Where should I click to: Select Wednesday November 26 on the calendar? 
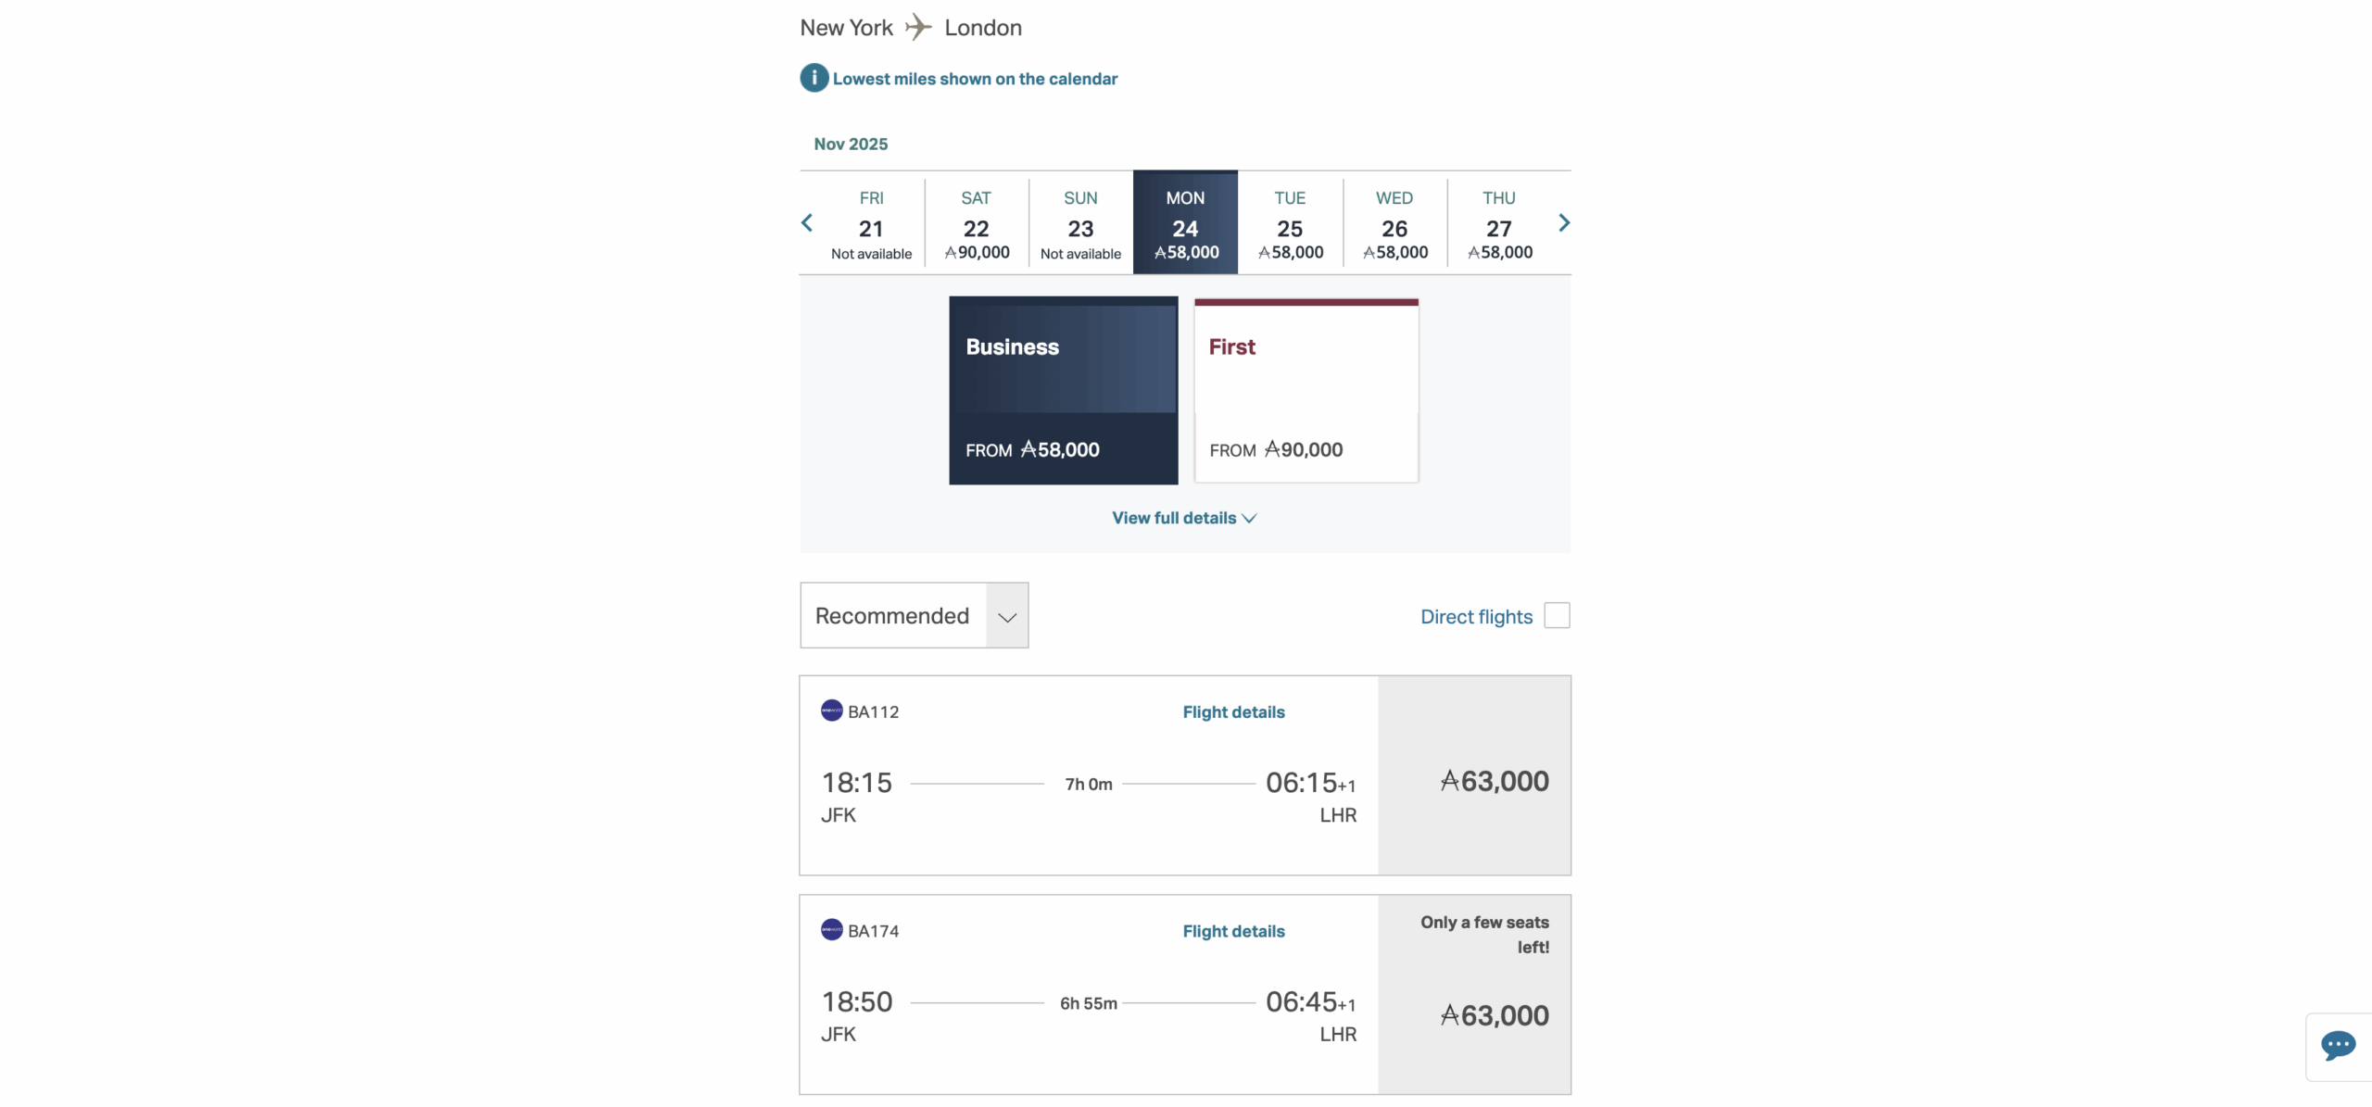pos(1394,222)
